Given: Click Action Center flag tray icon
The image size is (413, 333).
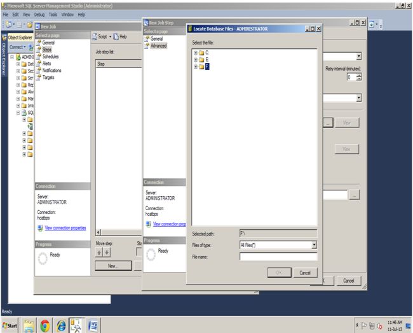Looking at the screenshot, I should tap(364, 326).
